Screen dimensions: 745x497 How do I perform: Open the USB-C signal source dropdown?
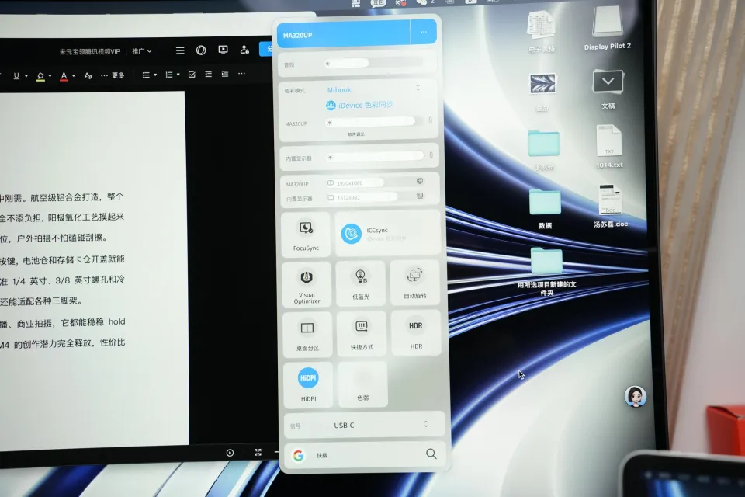(425, 425)
